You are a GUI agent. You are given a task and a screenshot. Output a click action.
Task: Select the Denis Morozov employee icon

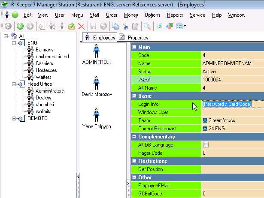(96, 83)
